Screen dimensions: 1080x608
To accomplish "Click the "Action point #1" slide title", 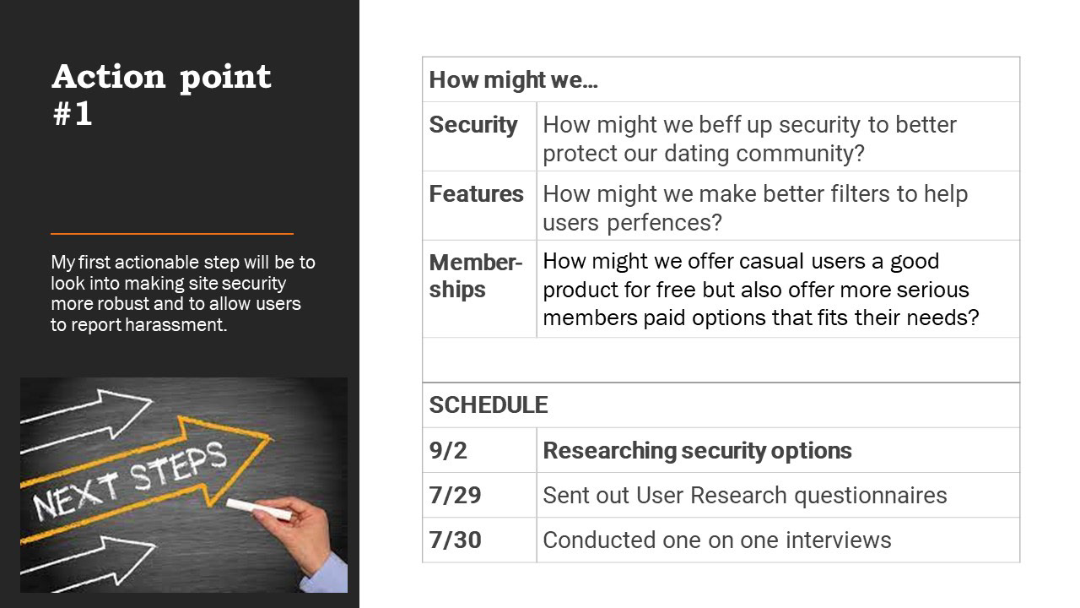I will pyautogui.click(x=161, y=94).
